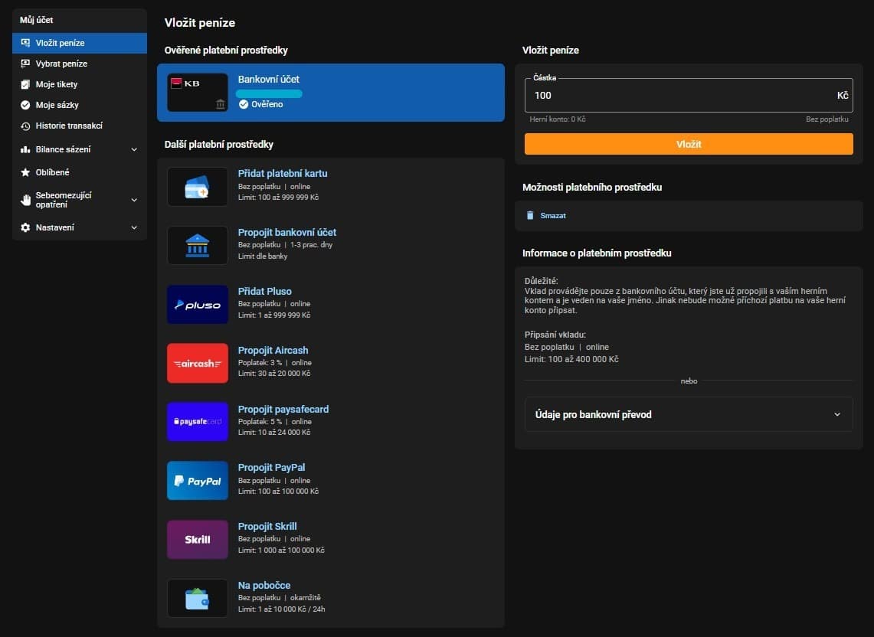Click the bank building icon for Propojit bankovní účet
Screen dimensions: 874x637
[x=198, y=245]
